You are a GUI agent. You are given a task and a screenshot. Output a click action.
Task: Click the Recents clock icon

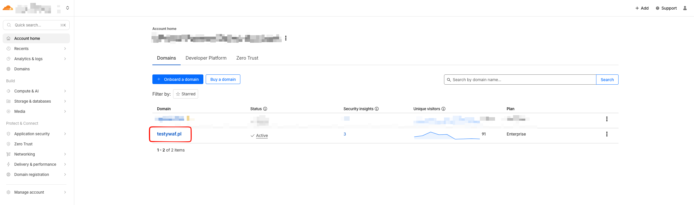[x=8, y=49]
